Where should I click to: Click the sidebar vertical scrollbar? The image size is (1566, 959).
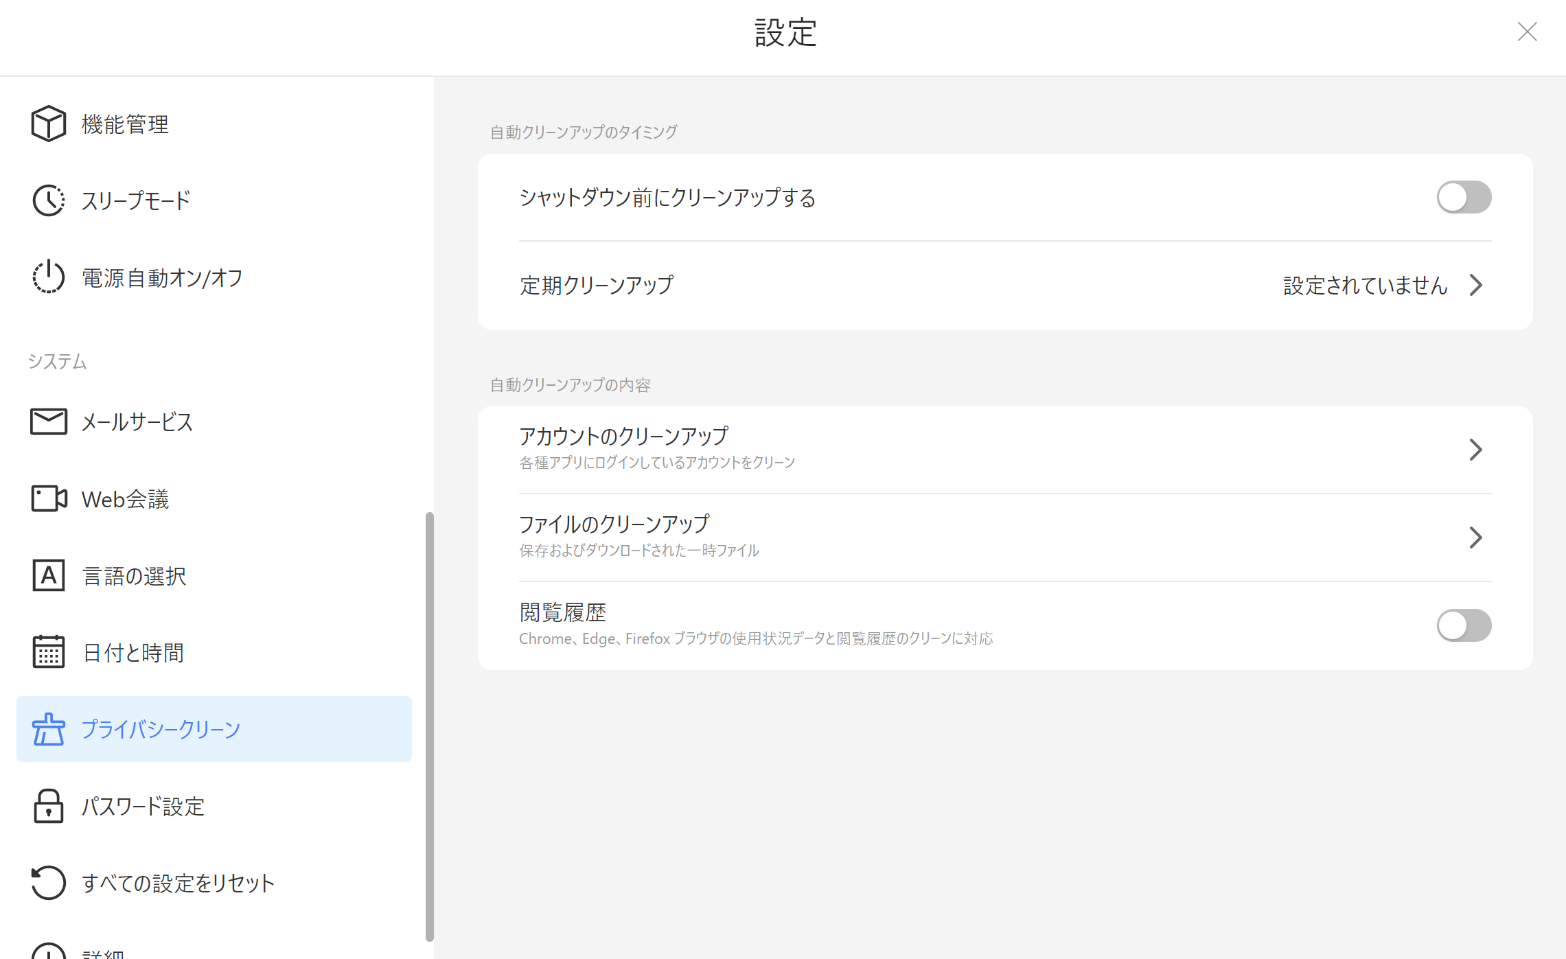coord(430,726)
